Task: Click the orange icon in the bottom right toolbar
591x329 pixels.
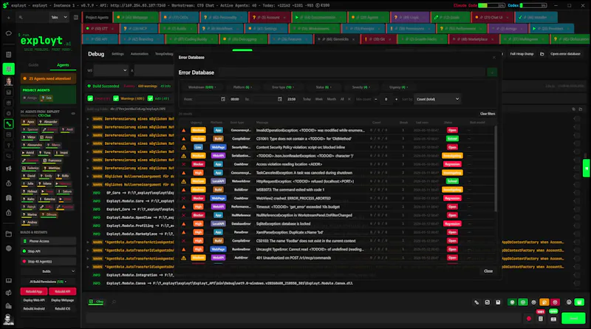Action: [544, 302]
